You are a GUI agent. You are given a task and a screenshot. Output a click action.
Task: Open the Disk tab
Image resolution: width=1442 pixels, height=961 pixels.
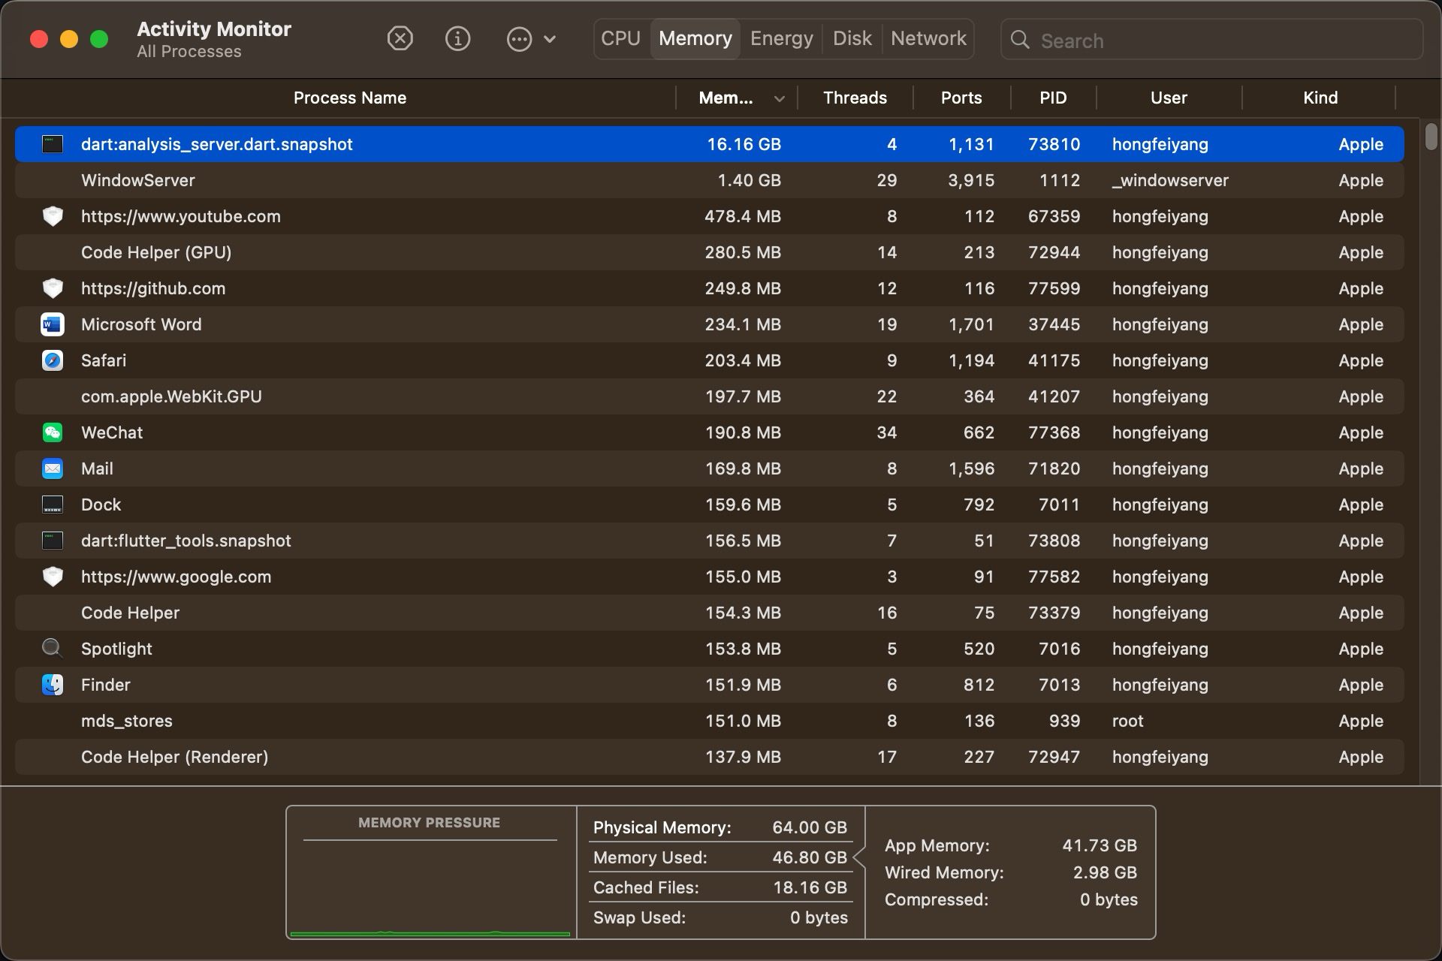(852, 38)
